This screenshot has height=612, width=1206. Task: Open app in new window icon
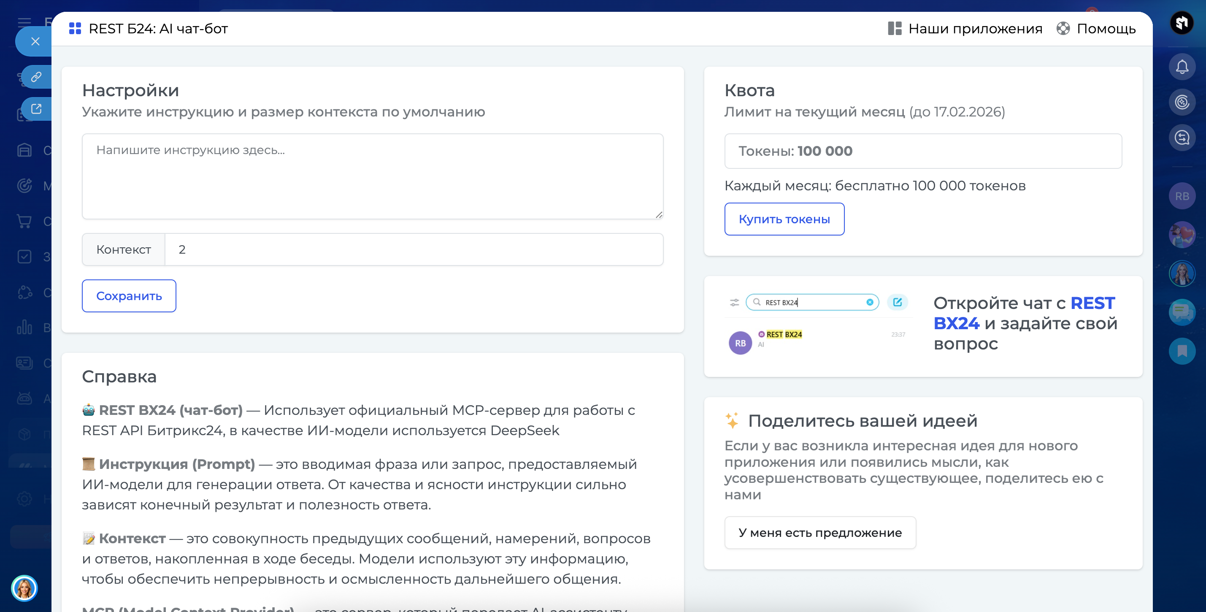click(36, 108)
